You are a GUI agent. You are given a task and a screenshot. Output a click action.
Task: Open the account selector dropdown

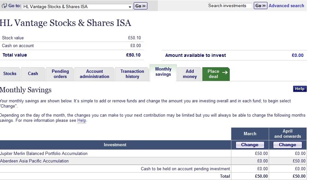pos(77,6)
